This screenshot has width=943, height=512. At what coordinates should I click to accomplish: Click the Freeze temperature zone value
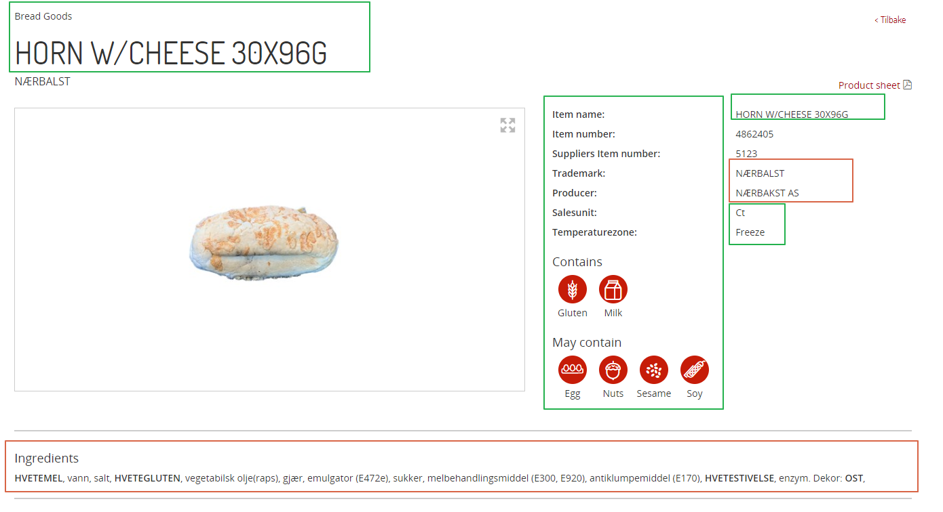pos(750,232)
